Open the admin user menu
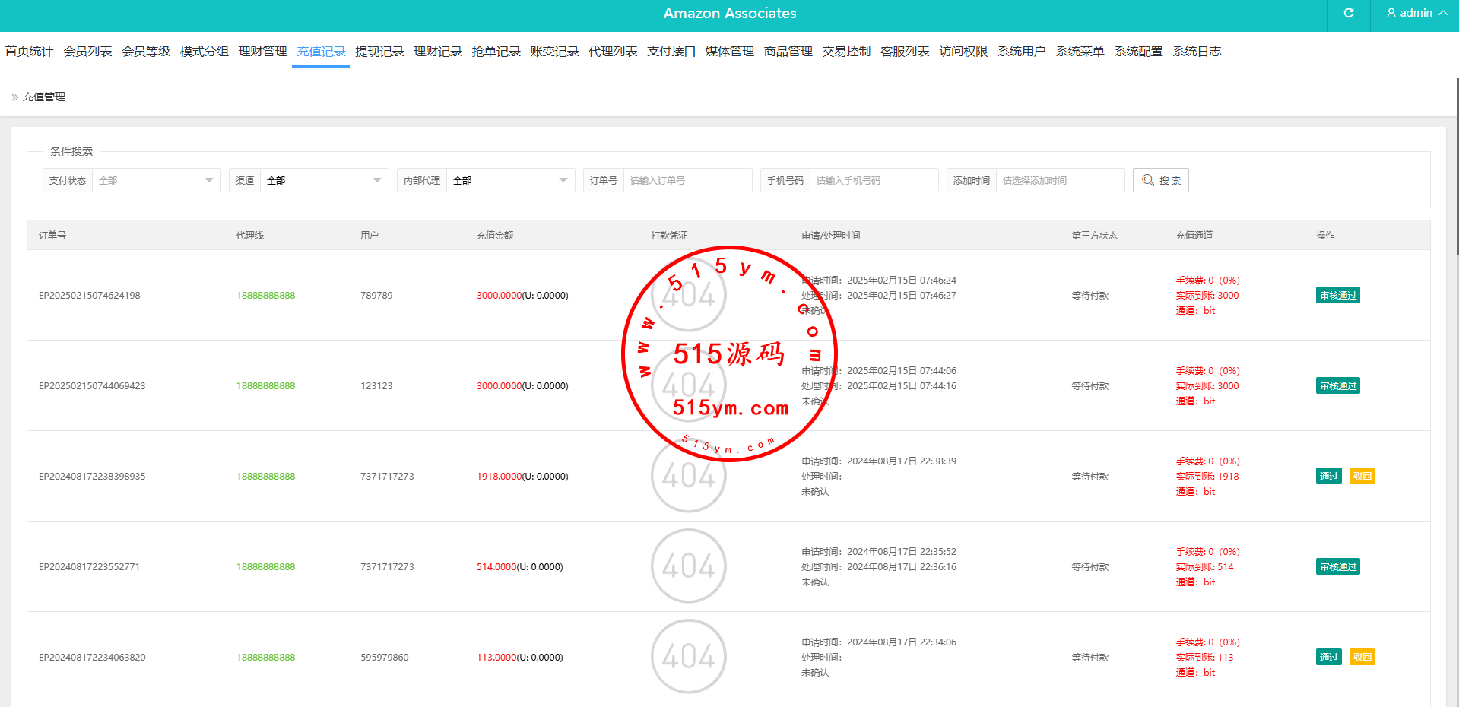The image size is (1459, 707). click(x=1416, y=13)
